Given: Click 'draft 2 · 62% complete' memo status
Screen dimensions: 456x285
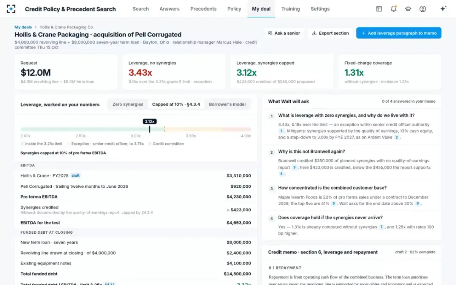Looking at the screenshot, I should (415, 252).
